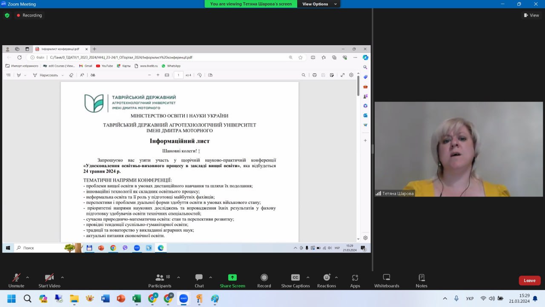The image size is (545, 307).
Task: Leave the Zoom meeting
Action: click(x=530, y=281)
